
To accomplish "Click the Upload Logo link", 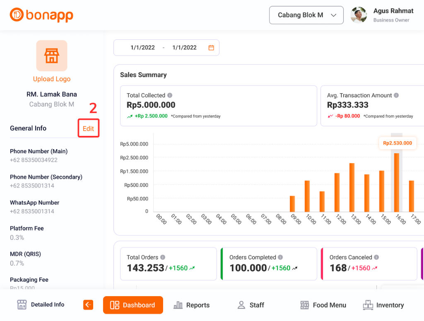I will click(52, 79).
